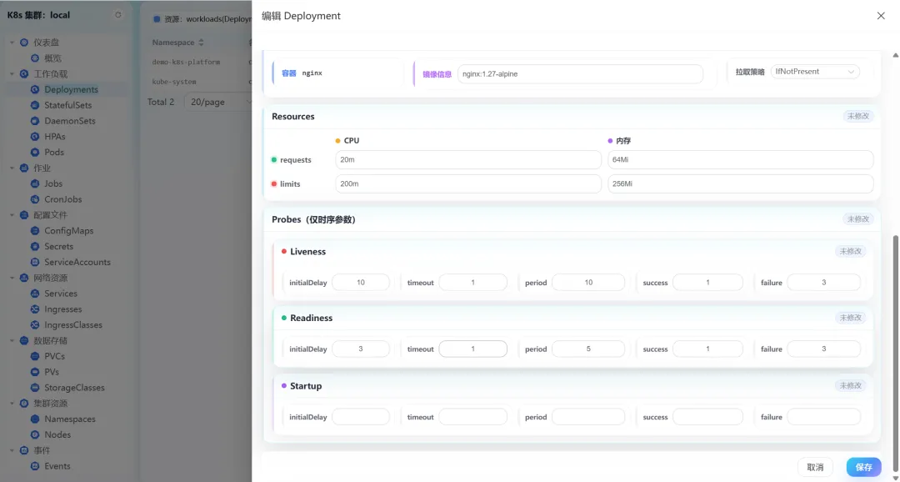Collapse the 集群资源 tree group
900x482 pixels.
[12, 404]
